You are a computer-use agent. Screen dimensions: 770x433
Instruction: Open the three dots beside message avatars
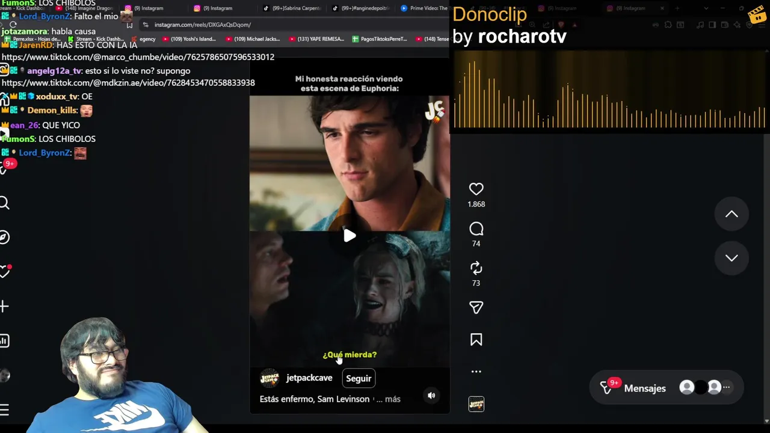(x=726, y=387)
